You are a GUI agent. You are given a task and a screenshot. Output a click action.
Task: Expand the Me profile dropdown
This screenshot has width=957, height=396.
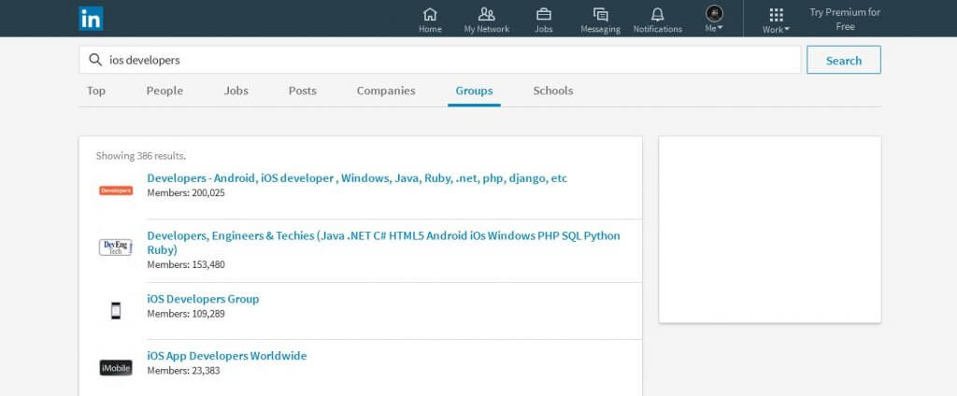(x=714, y=19)
